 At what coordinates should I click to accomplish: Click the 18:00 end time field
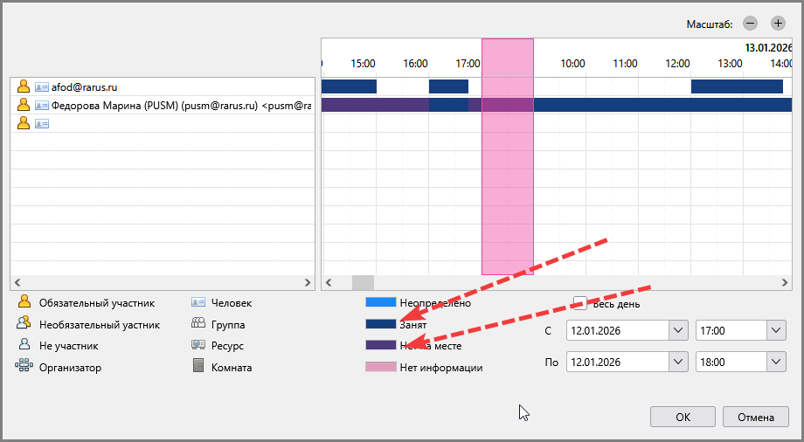[x=731, y=362]
